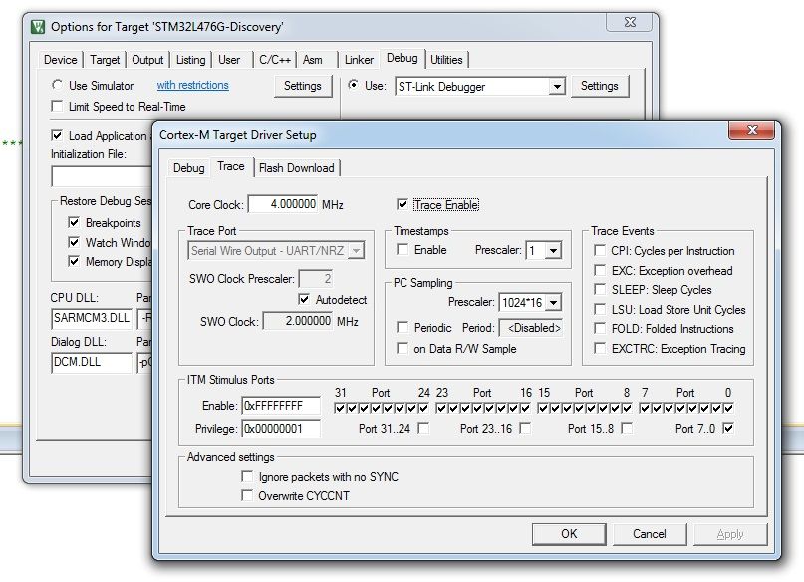The width and height of the screenshot is (804, 582).
Task: Close the Cortex-M Target Driver Setup dialog
Action: (752, 130)
